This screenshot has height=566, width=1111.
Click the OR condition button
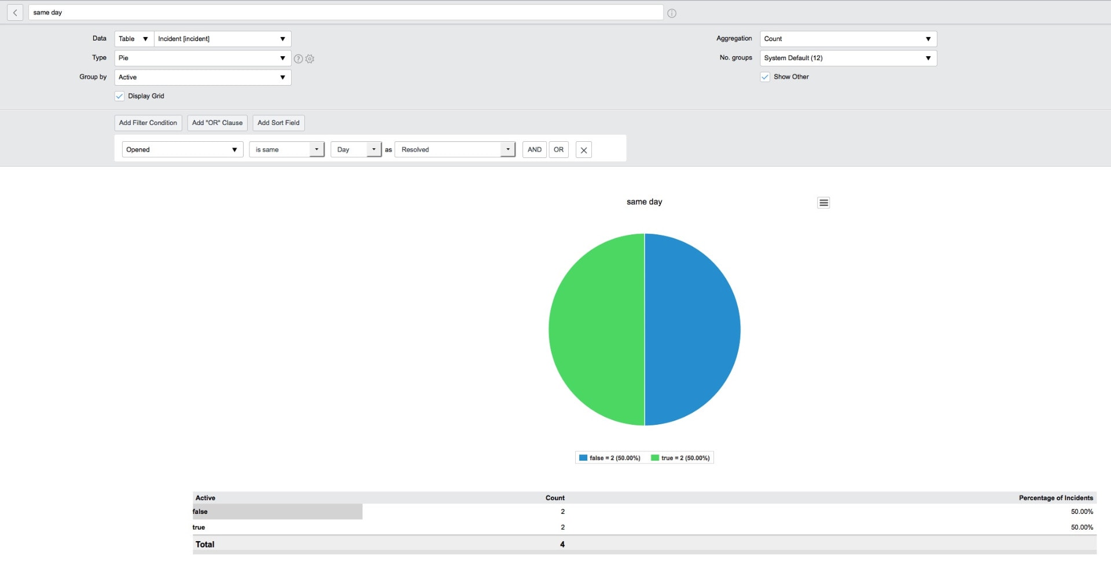tap(558, 149)
